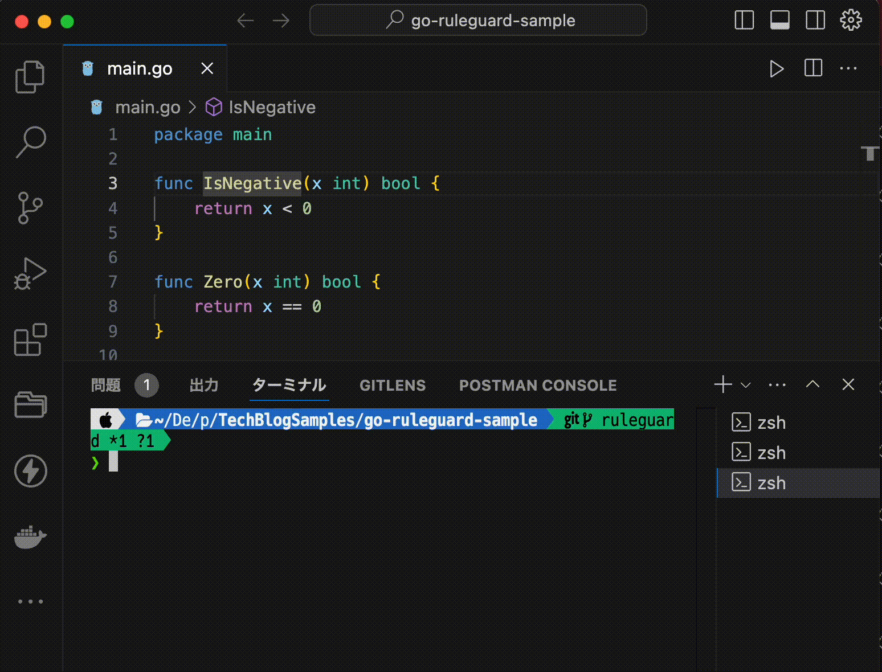This screenshot has height=672, width=882.
Task: Click main.go in the breadcrumb
Action: 148,107
